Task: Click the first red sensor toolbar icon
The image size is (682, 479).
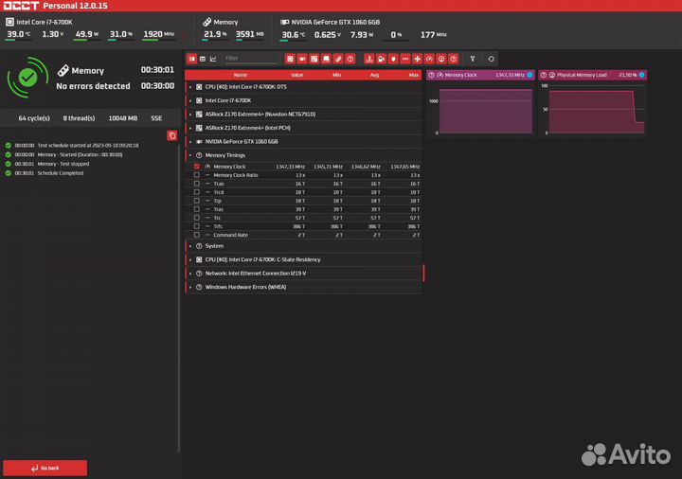Action: (291, 59)
